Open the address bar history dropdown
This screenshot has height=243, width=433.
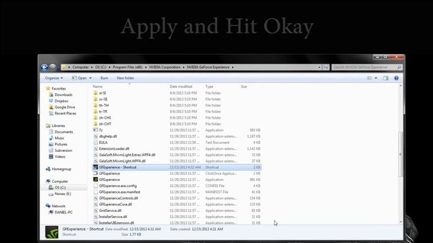[319, 67]
